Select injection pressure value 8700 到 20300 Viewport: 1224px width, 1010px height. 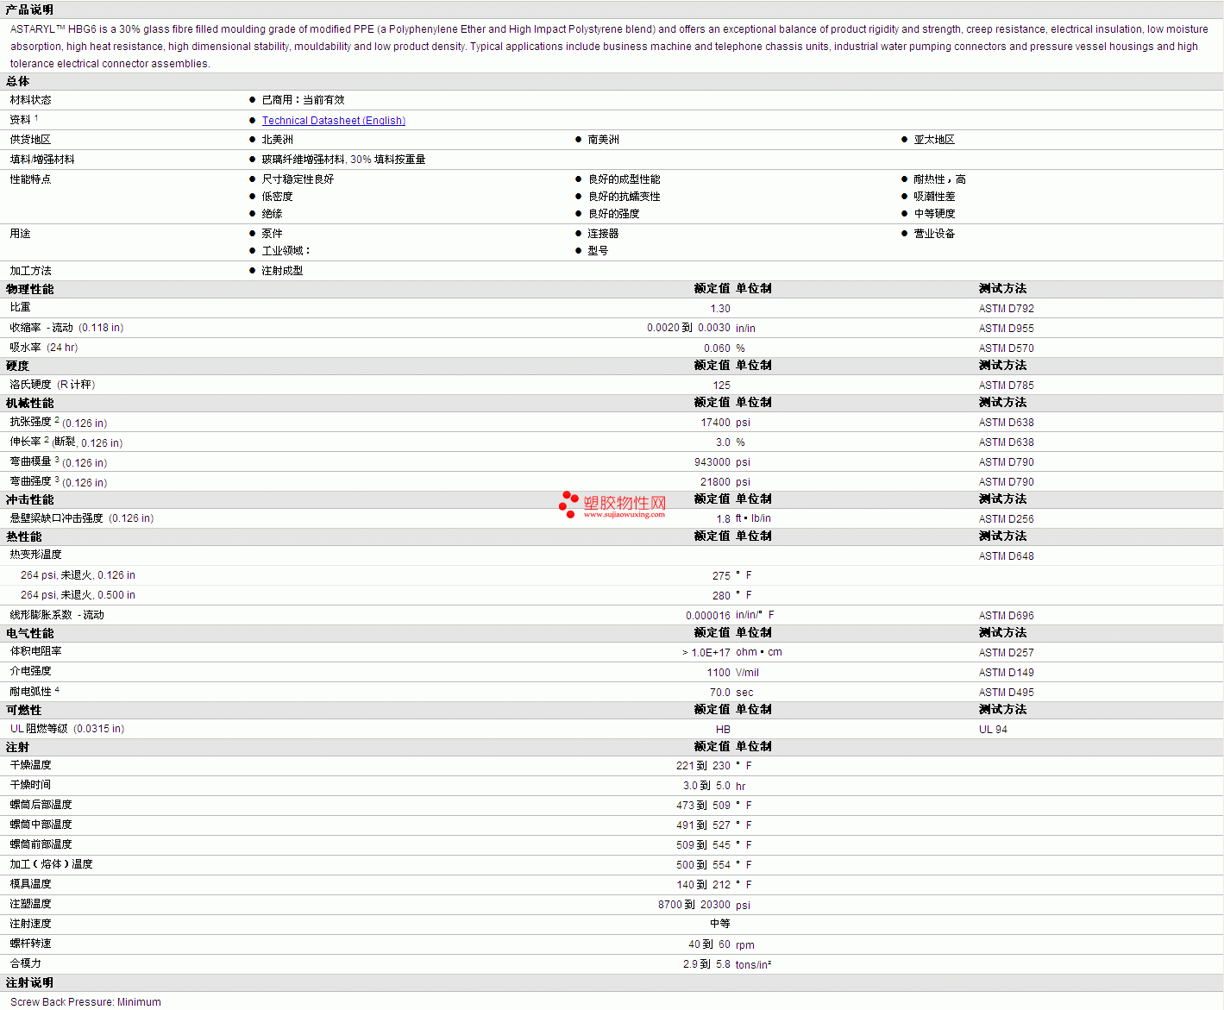pyautogui.click(x=694, y=905)
